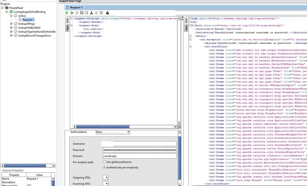Viewport: 307px width, 186px height.
Task: Open the lookupInfoByNetid operation
Action: coord(29,28)
